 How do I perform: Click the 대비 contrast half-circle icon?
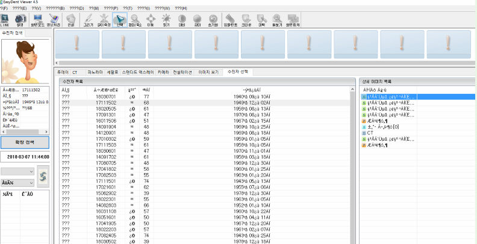coord(182,20)
